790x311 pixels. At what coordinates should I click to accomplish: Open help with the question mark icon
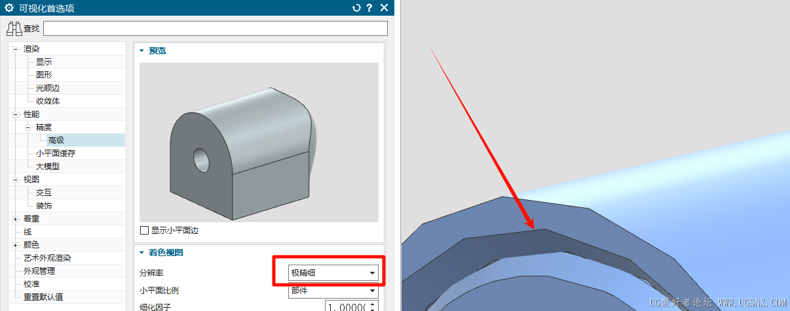370,8
